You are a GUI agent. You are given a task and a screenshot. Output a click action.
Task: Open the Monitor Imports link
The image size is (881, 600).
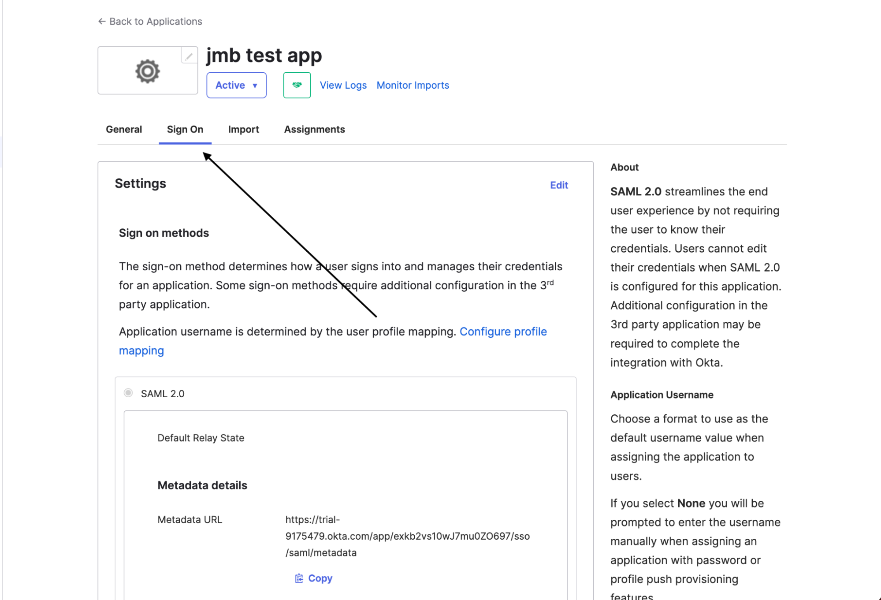click(413, 85)
